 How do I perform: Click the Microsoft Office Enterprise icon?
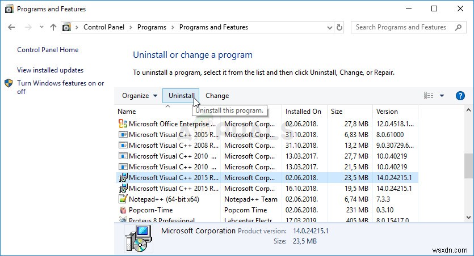point(123,124)
